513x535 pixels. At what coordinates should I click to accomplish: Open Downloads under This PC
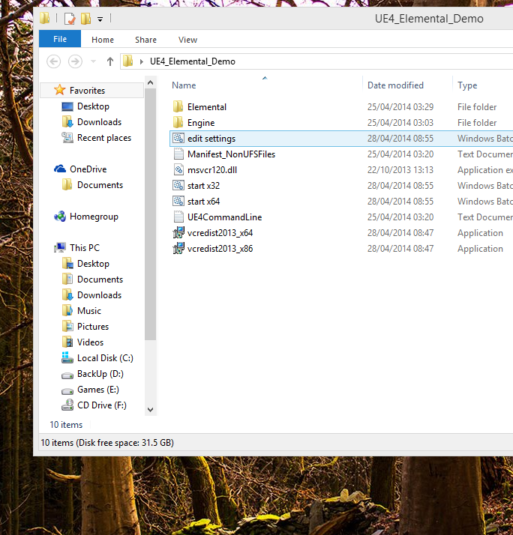click(99, 294)
